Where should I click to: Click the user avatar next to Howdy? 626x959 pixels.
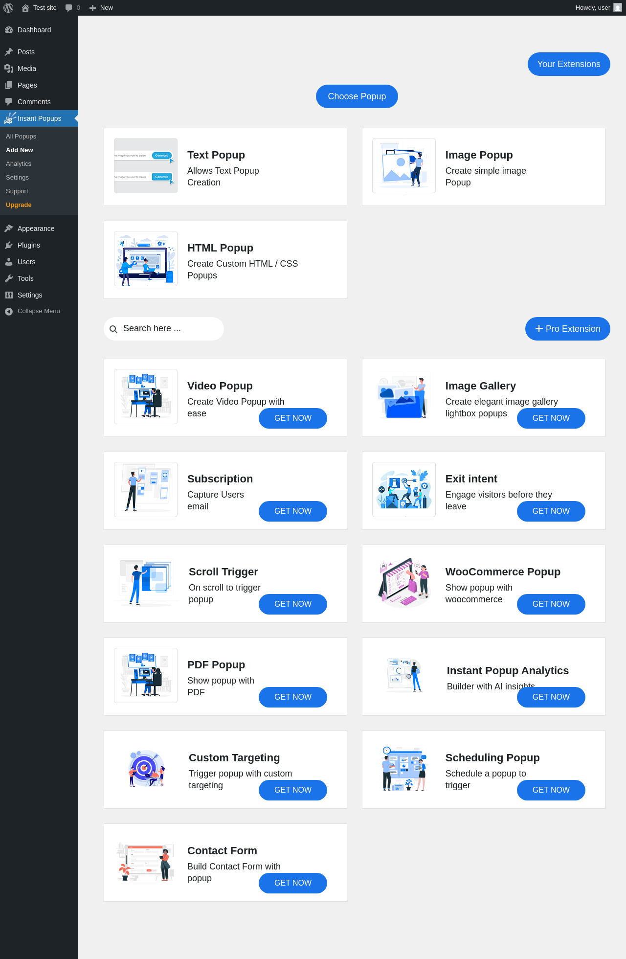[x=618, y=8]
